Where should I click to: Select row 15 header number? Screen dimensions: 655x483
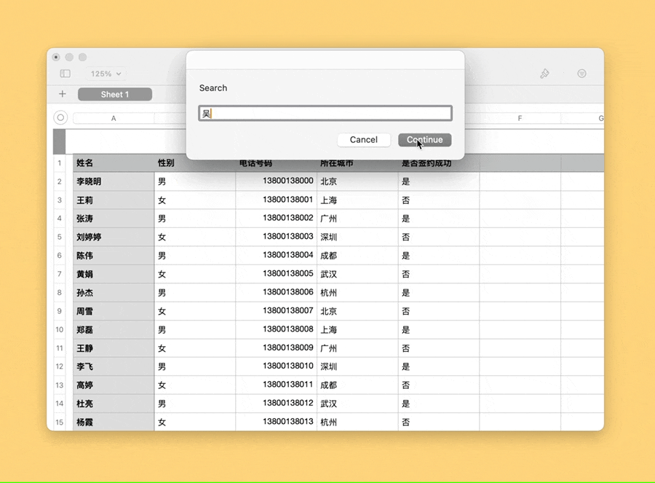click(60, 422)
